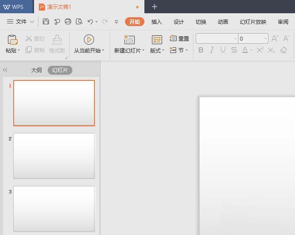Click the increase font size icon

click(x=275, y=38)
